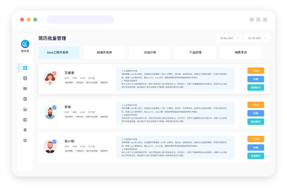Click 邀请面试 for 王推来

click(x=256, y=87)
